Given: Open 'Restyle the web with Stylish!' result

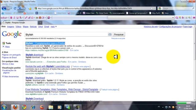Looking at the screenshot, I should tap(47, 66).
